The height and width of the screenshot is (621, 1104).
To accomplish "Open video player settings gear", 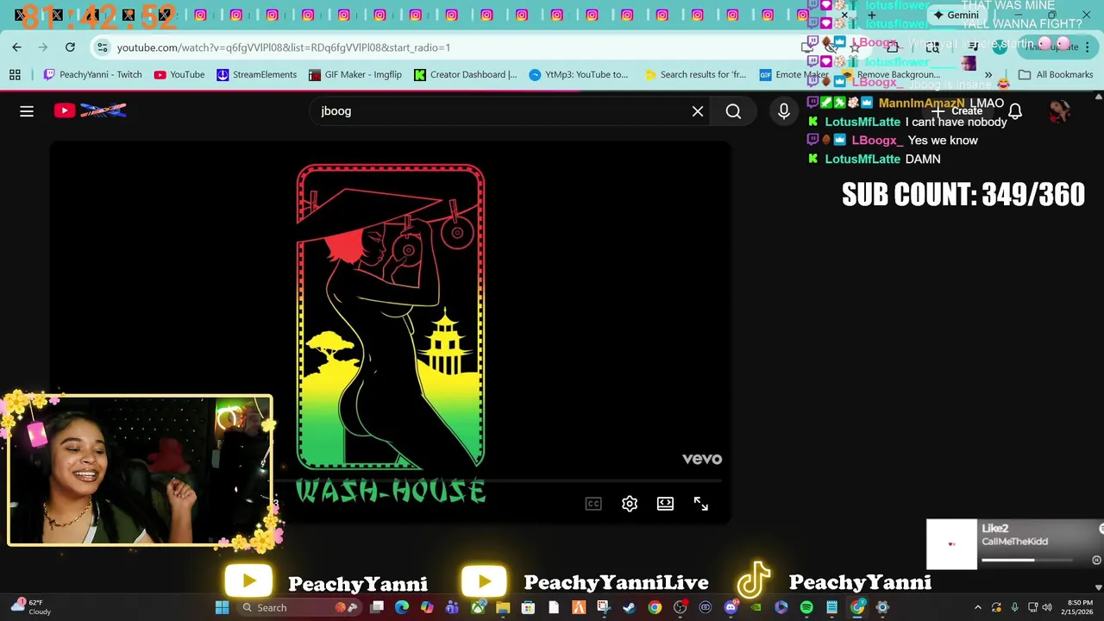I will tap(630, 504).
